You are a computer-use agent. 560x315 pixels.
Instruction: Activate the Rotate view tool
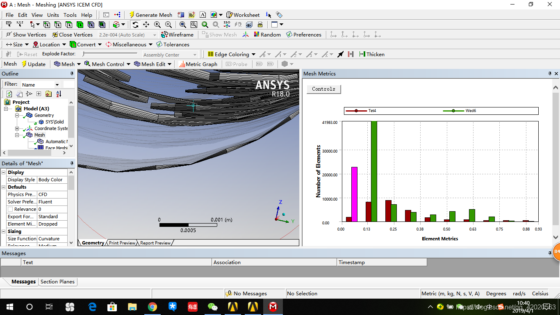(x=135, y=25)
